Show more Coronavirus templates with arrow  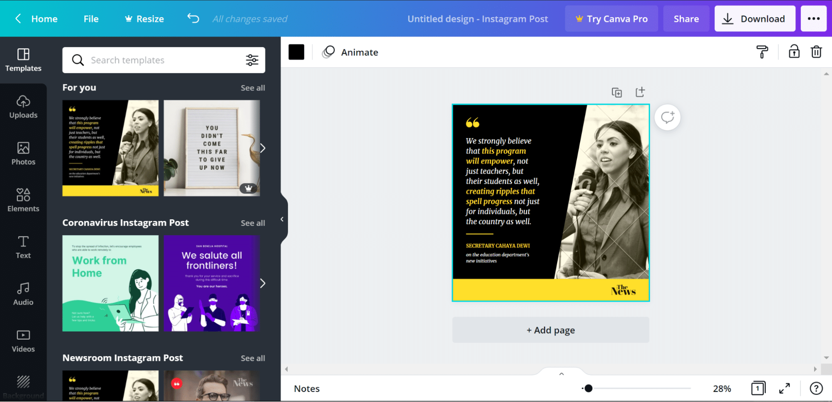tap(263, 283)
